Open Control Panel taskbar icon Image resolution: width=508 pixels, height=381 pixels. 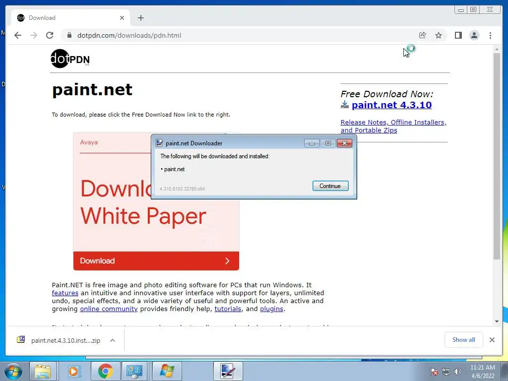pyautogui.click(x=134, y=371)
